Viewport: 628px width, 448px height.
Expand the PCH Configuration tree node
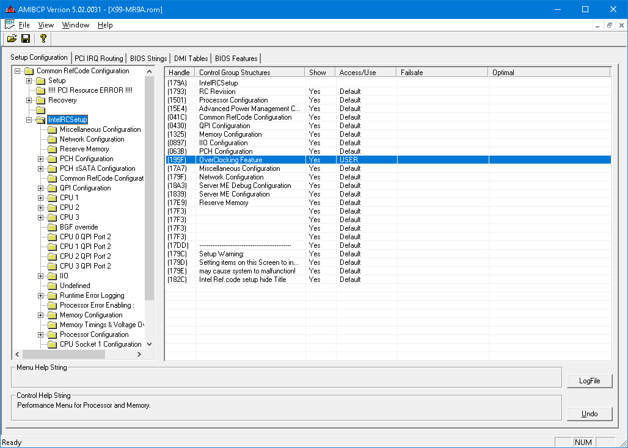tap(40, 159)
